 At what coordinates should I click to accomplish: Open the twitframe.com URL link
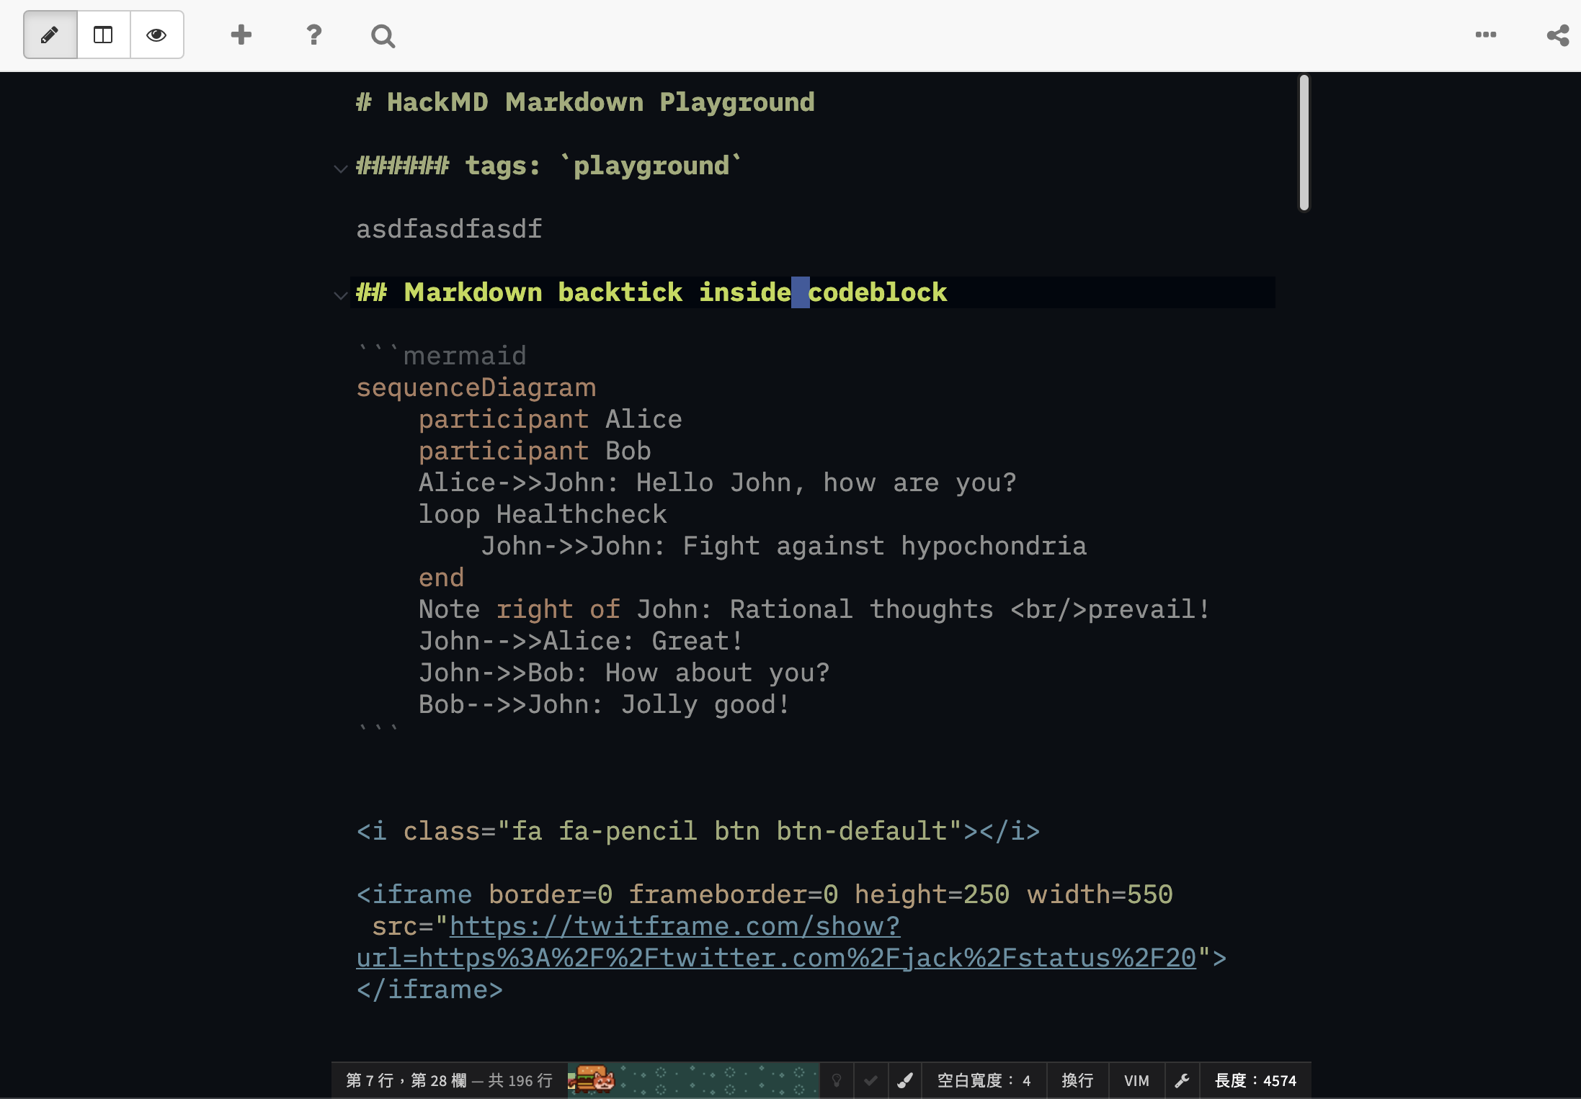[674, 926]
